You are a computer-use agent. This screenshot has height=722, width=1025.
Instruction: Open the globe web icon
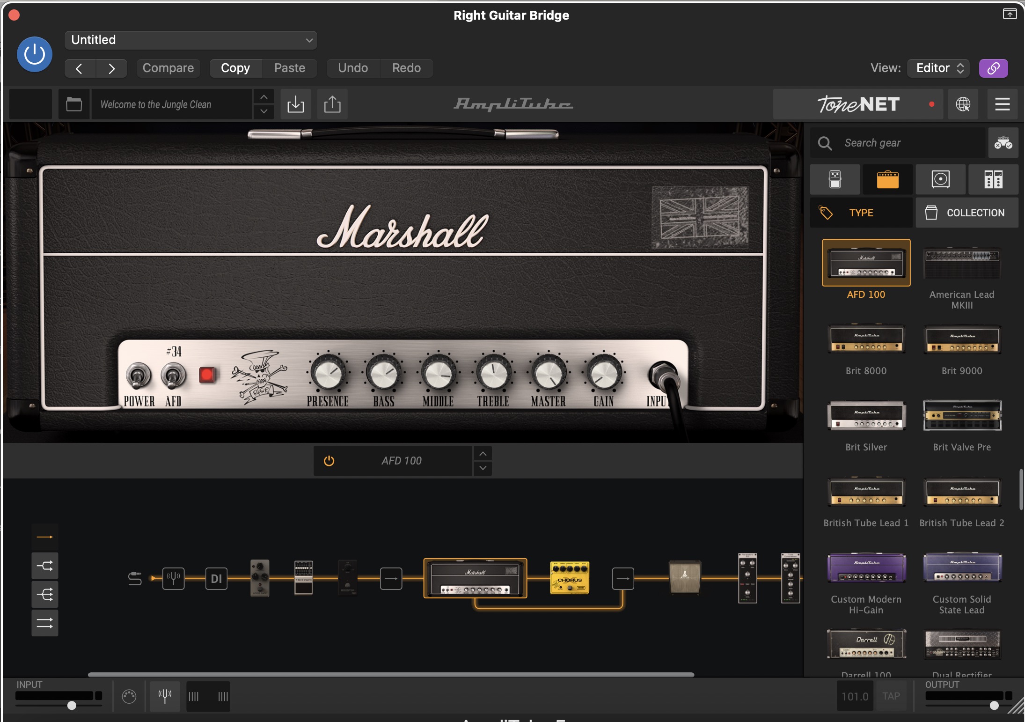pyautogui.click(x=963, y=104)
